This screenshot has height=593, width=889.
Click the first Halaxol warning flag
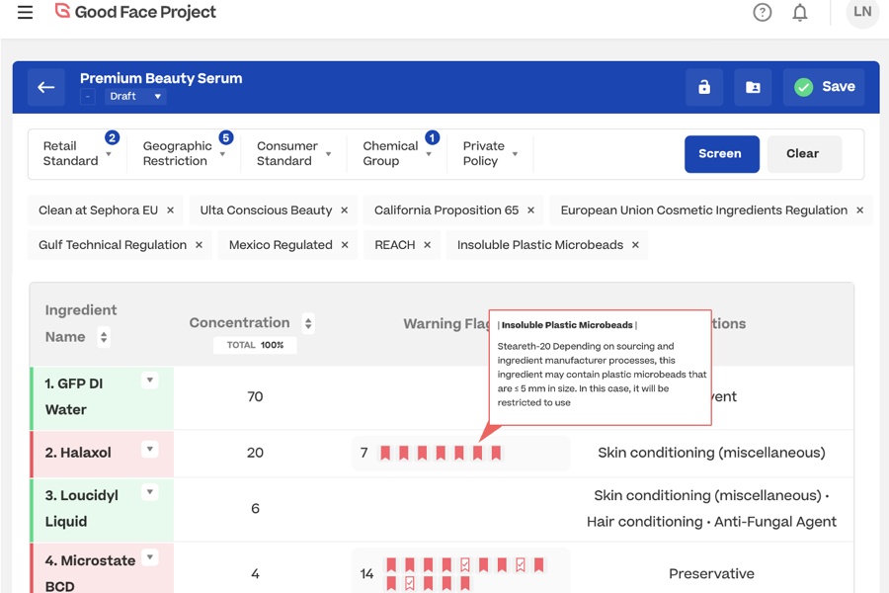click(385, 453)
